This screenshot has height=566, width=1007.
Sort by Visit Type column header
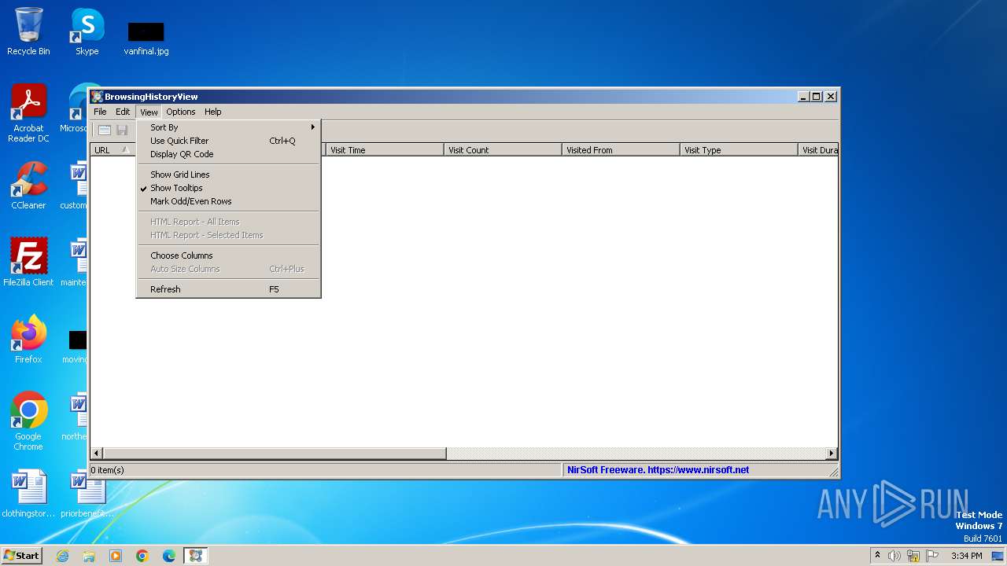[x=739, y=150]
